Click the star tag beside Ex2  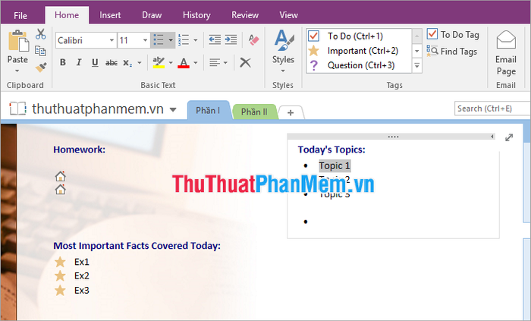coord(60,275)
